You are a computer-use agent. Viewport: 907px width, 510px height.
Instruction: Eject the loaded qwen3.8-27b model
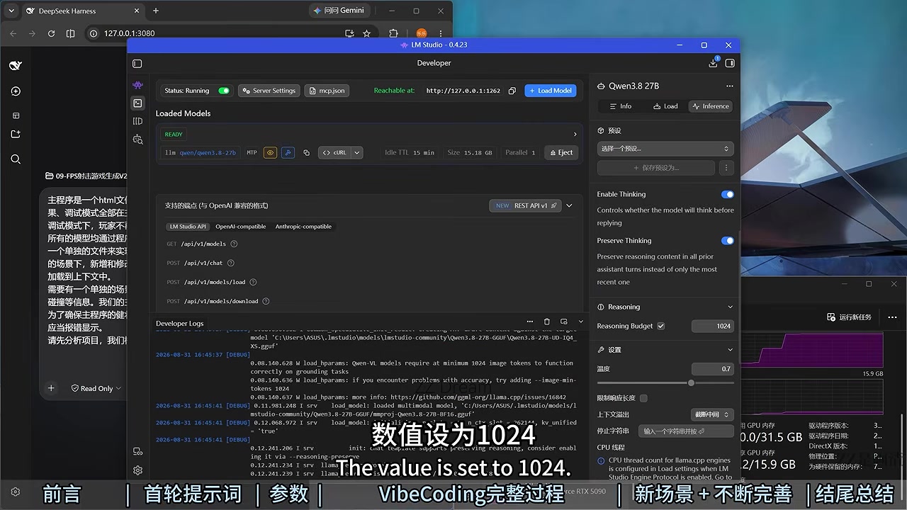point(560,152)
